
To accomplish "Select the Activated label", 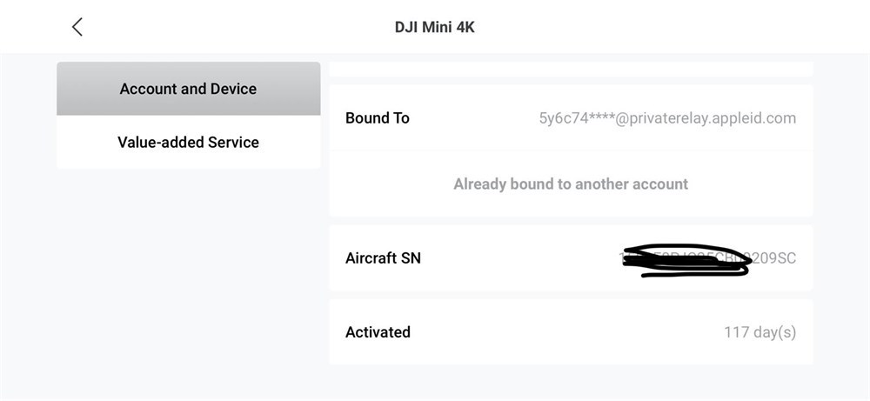I will (378, 332).
